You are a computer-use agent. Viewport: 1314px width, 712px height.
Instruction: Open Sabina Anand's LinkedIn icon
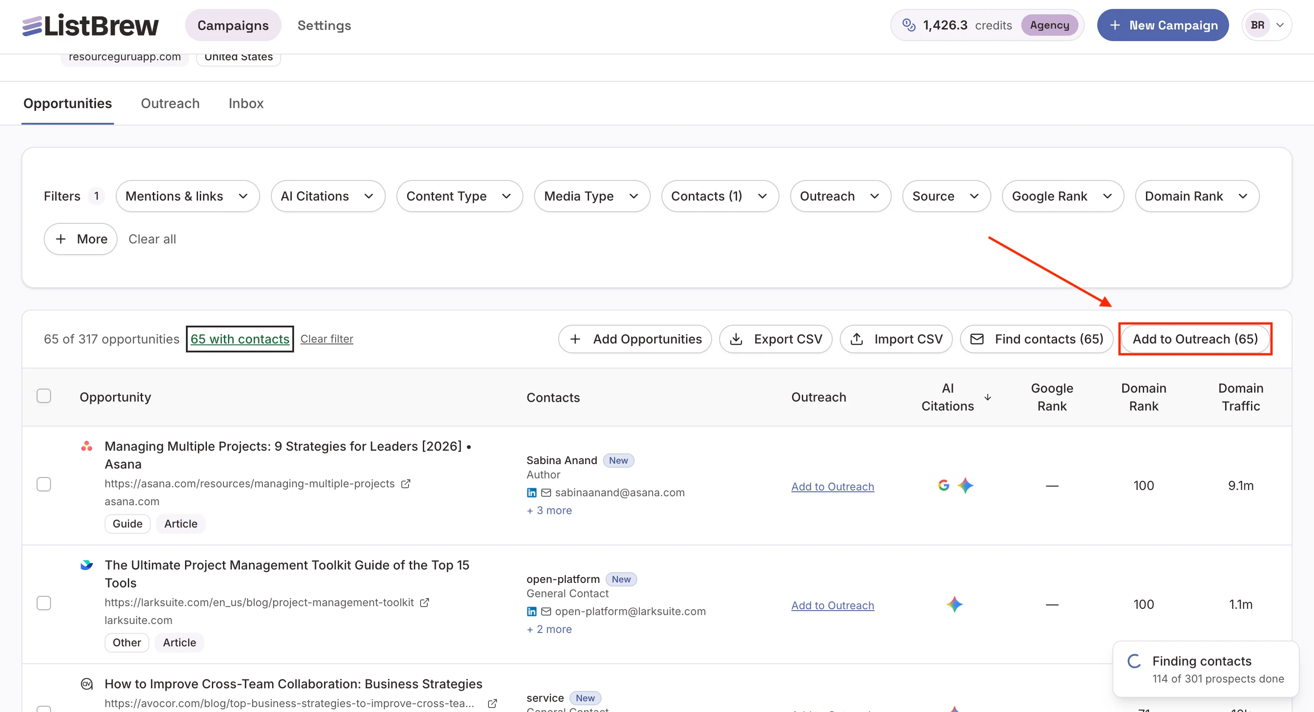coord(531,492)
